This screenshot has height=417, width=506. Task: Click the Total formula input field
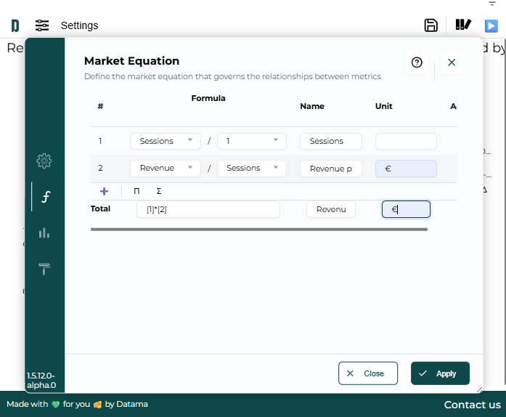click(208, 209)
